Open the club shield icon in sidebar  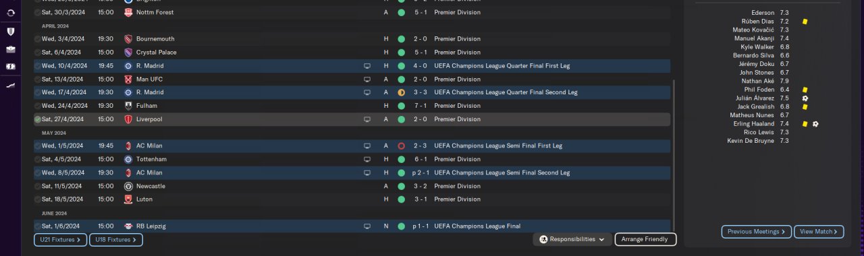[11, 32]
